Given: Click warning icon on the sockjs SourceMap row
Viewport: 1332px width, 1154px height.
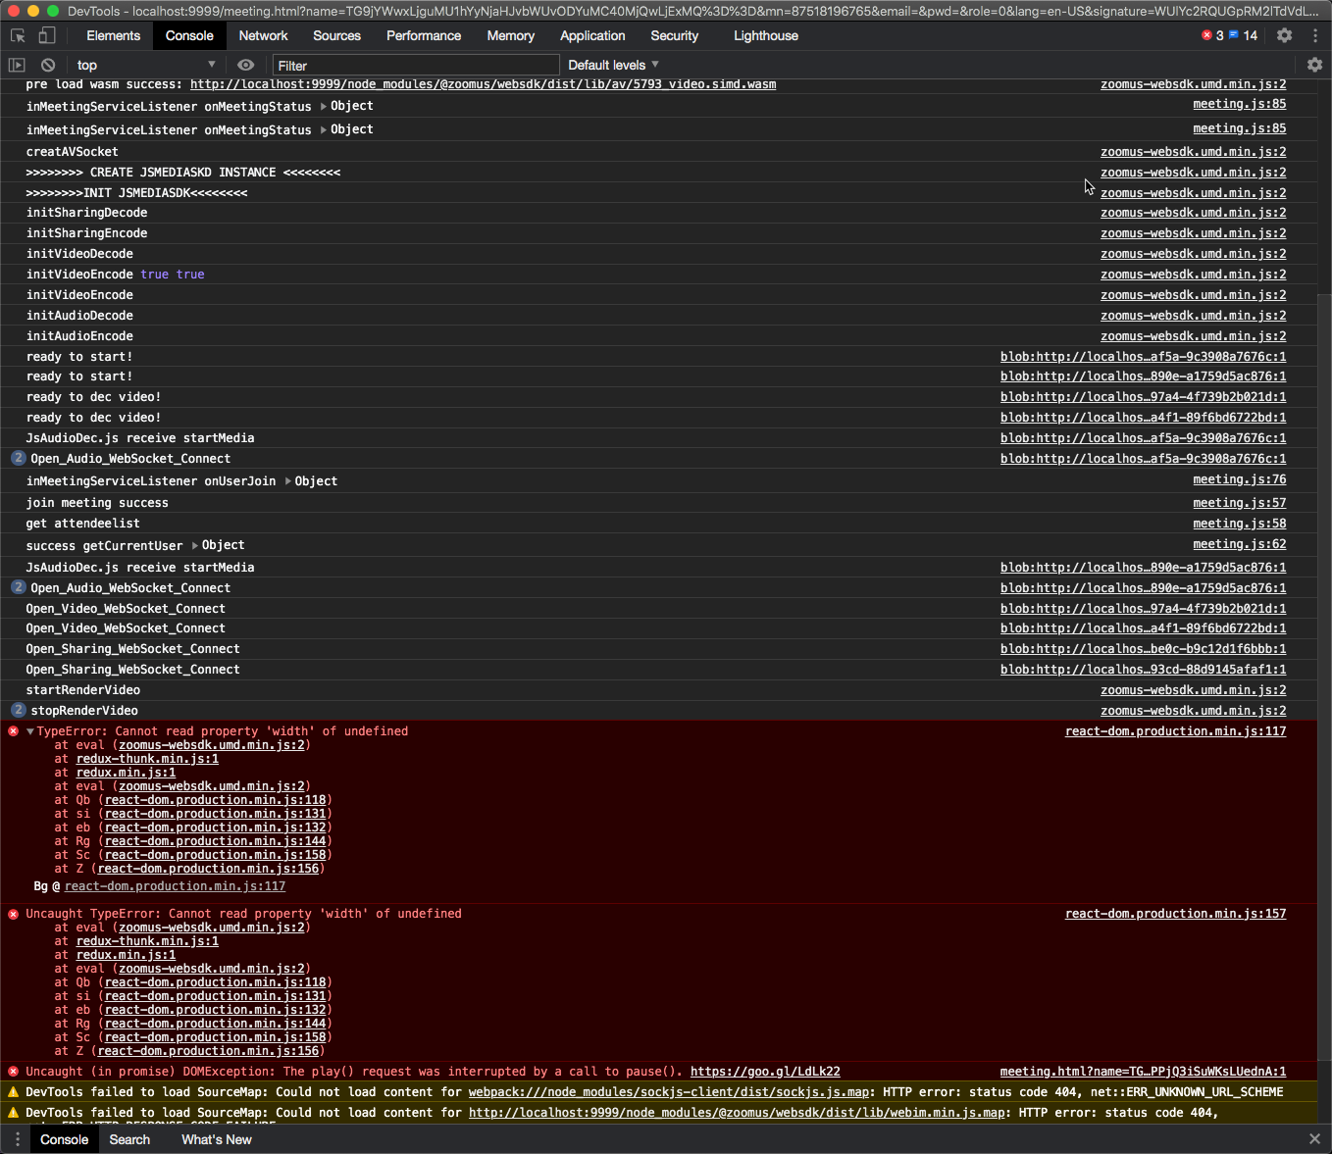Looking at the screenshot, I should pos(14,1092).
